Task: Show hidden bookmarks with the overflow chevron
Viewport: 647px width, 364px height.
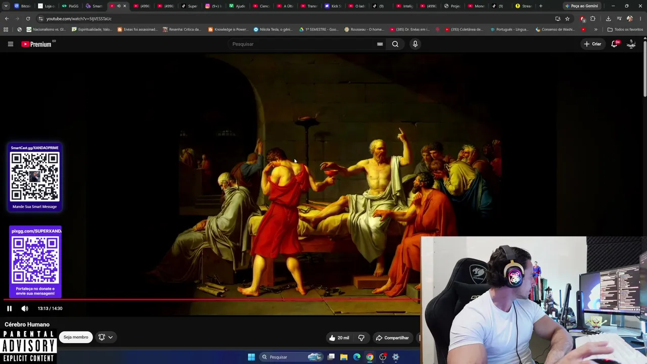Action: [x=595, y=29]
